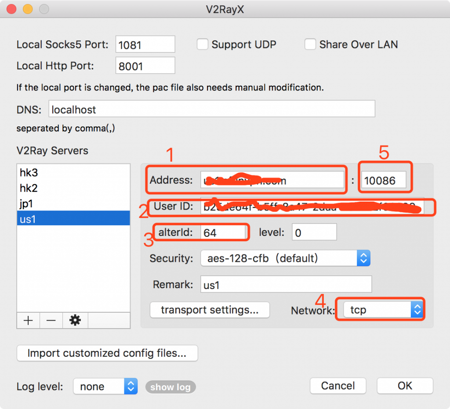Edit the server port field showing 10086

click(x=384, y=180)
